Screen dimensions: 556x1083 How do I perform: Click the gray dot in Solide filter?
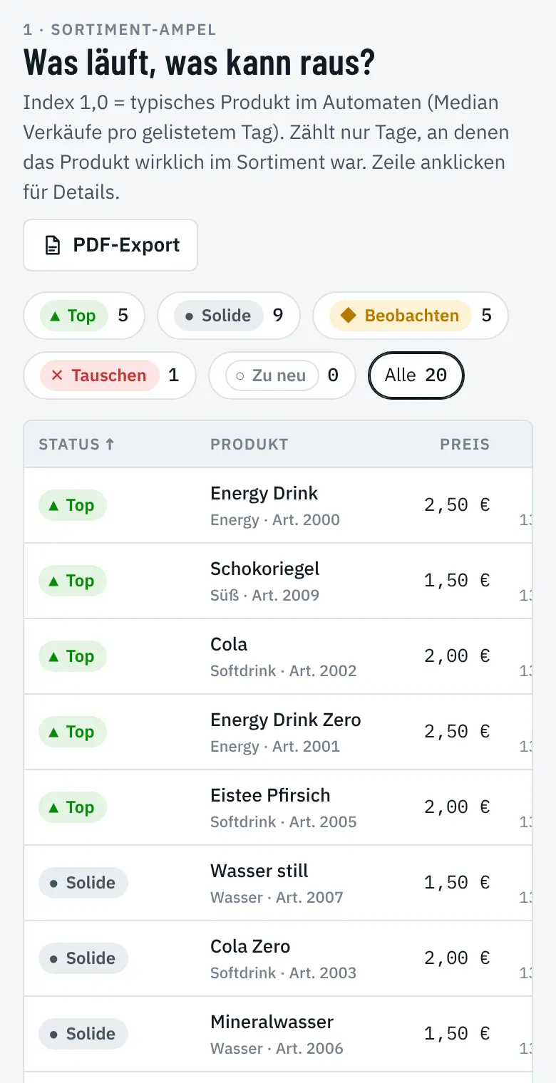coord(189,316)
